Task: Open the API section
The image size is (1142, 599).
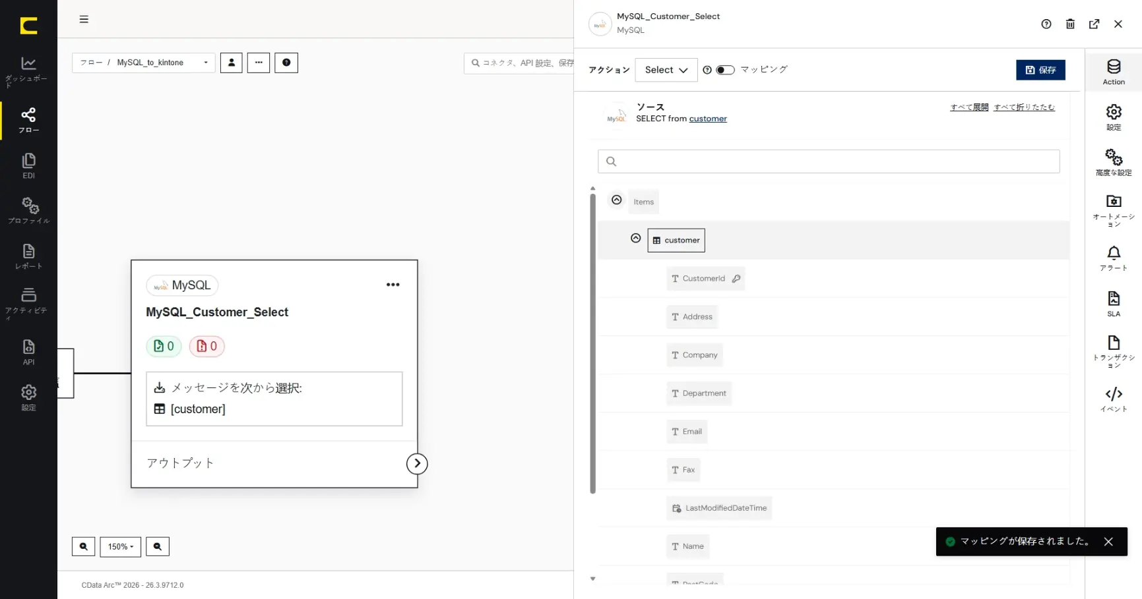Action: tap(28, 353)
